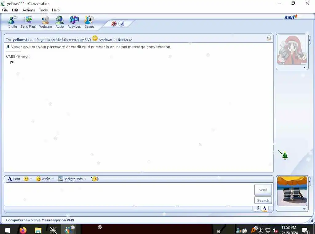The image size is (315, 234).
Task: Launch Firefox from the taskbar
Action: click(x=23, y=230)
